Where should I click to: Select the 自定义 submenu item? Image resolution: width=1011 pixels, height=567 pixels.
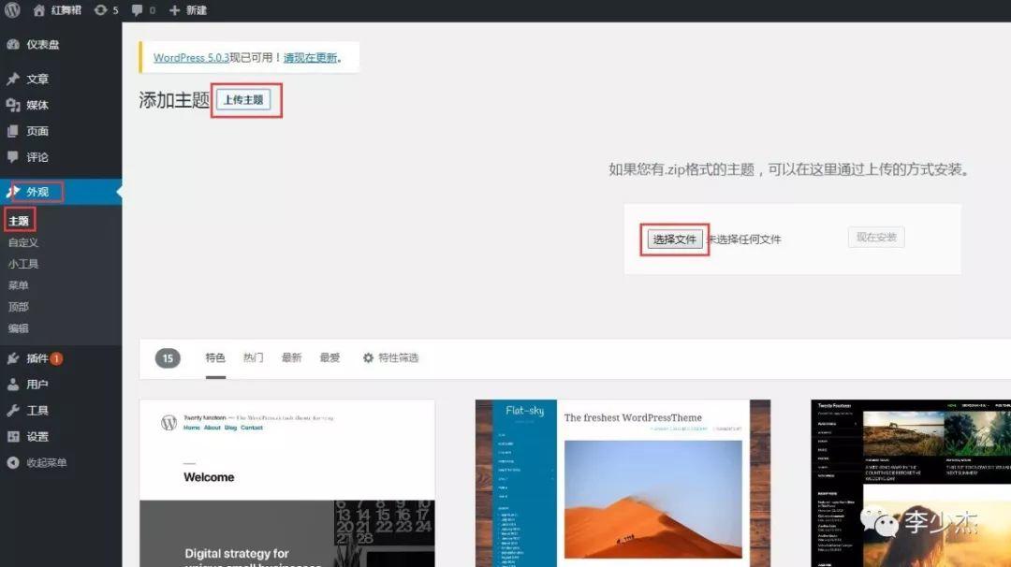pos(23,242)
